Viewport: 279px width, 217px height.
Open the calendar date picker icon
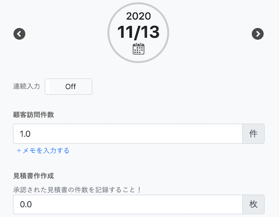(x=139, y=49)
